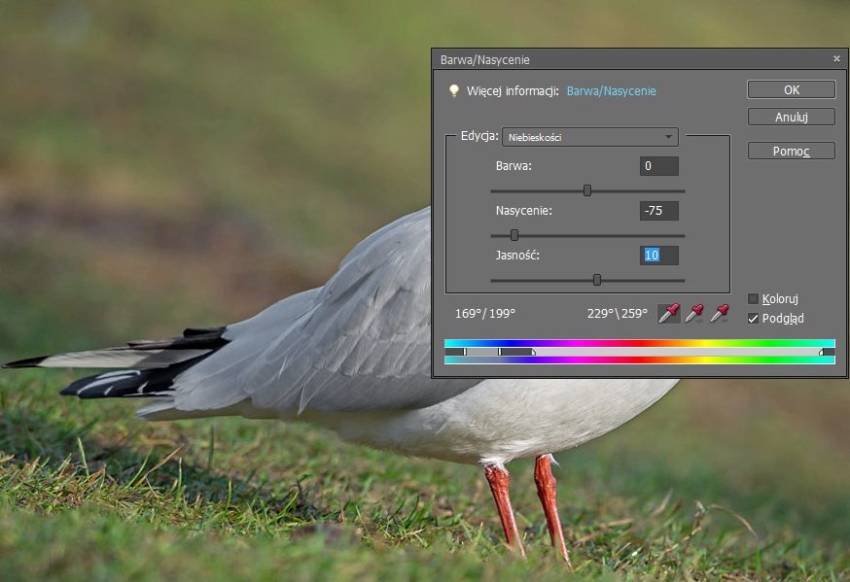Click the Jasność: label

tap(517, 256)
